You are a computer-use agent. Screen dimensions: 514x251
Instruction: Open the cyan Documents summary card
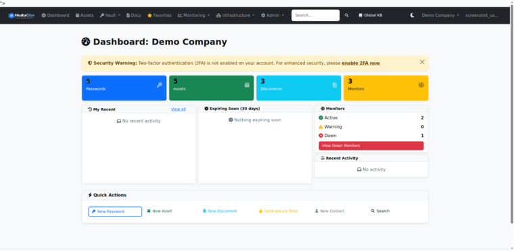(x=299, y=88)
